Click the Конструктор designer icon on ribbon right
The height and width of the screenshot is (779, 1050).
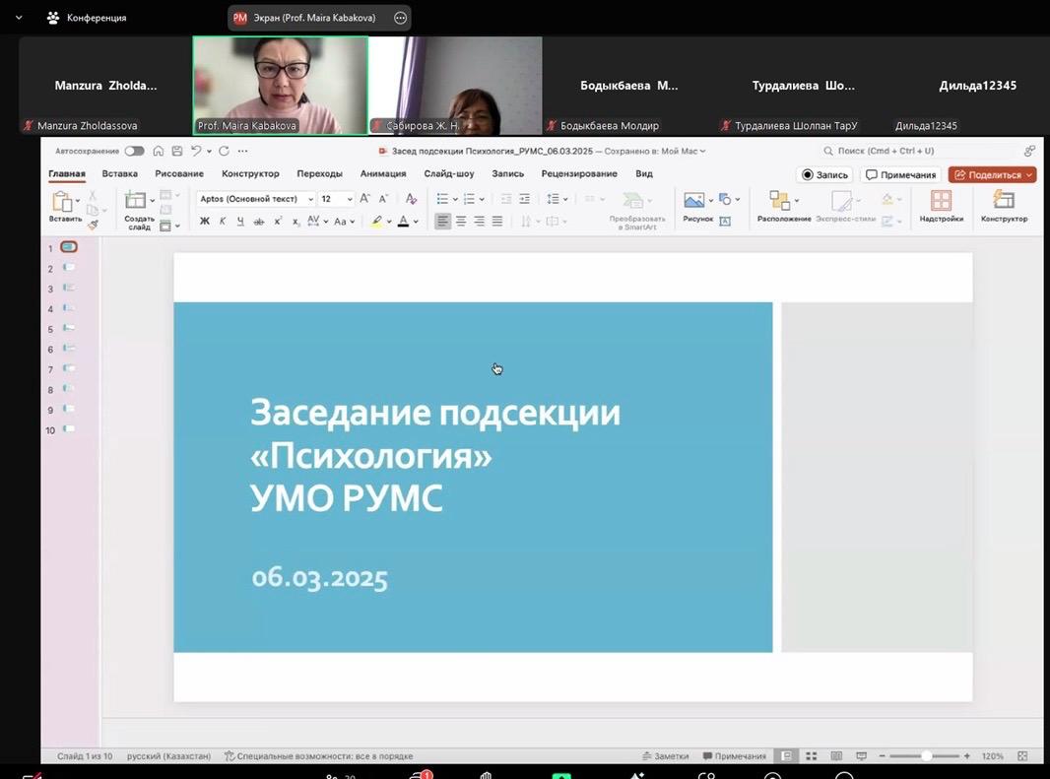1003,200
